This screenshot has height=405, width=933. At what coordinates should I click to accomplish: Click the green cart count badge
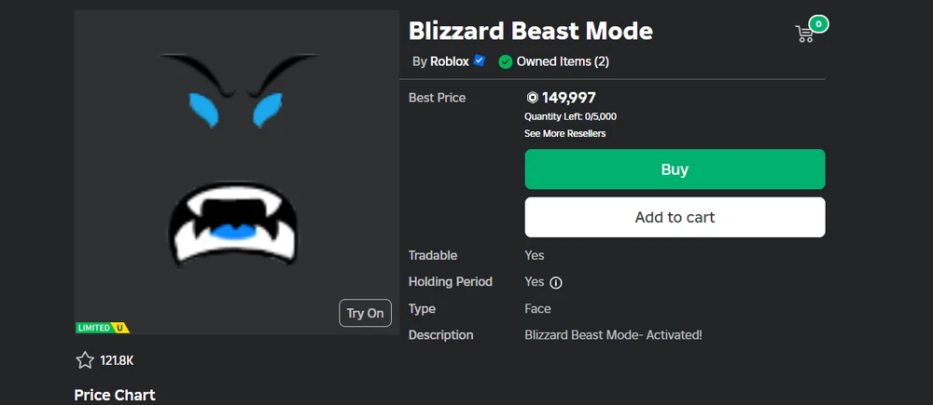819,24
